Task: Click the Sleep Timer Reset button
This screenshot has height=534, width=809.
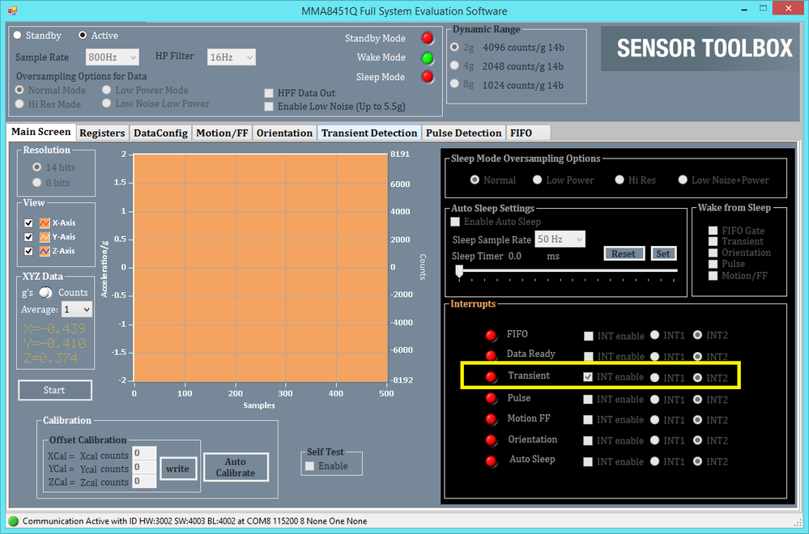Action: coord(624,253)
